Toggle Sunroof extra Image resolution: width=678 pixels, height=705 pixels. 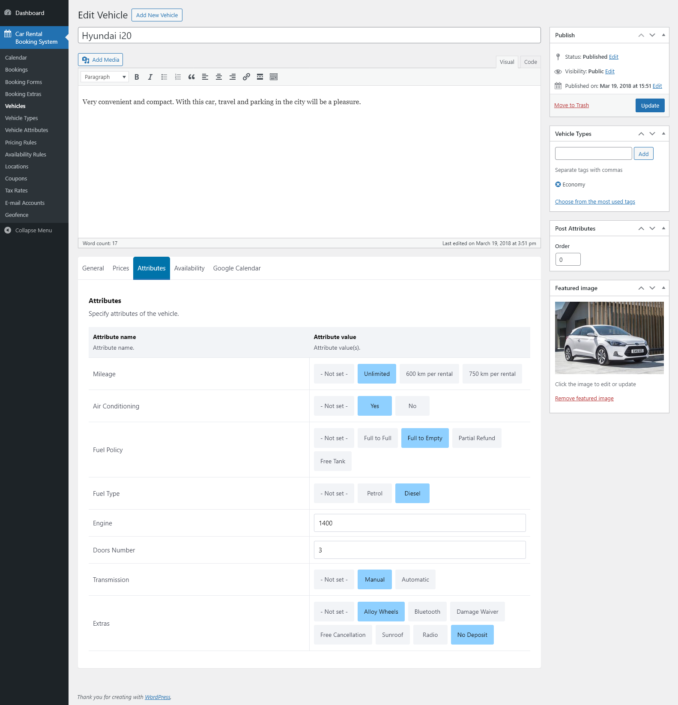click(393, 635)
